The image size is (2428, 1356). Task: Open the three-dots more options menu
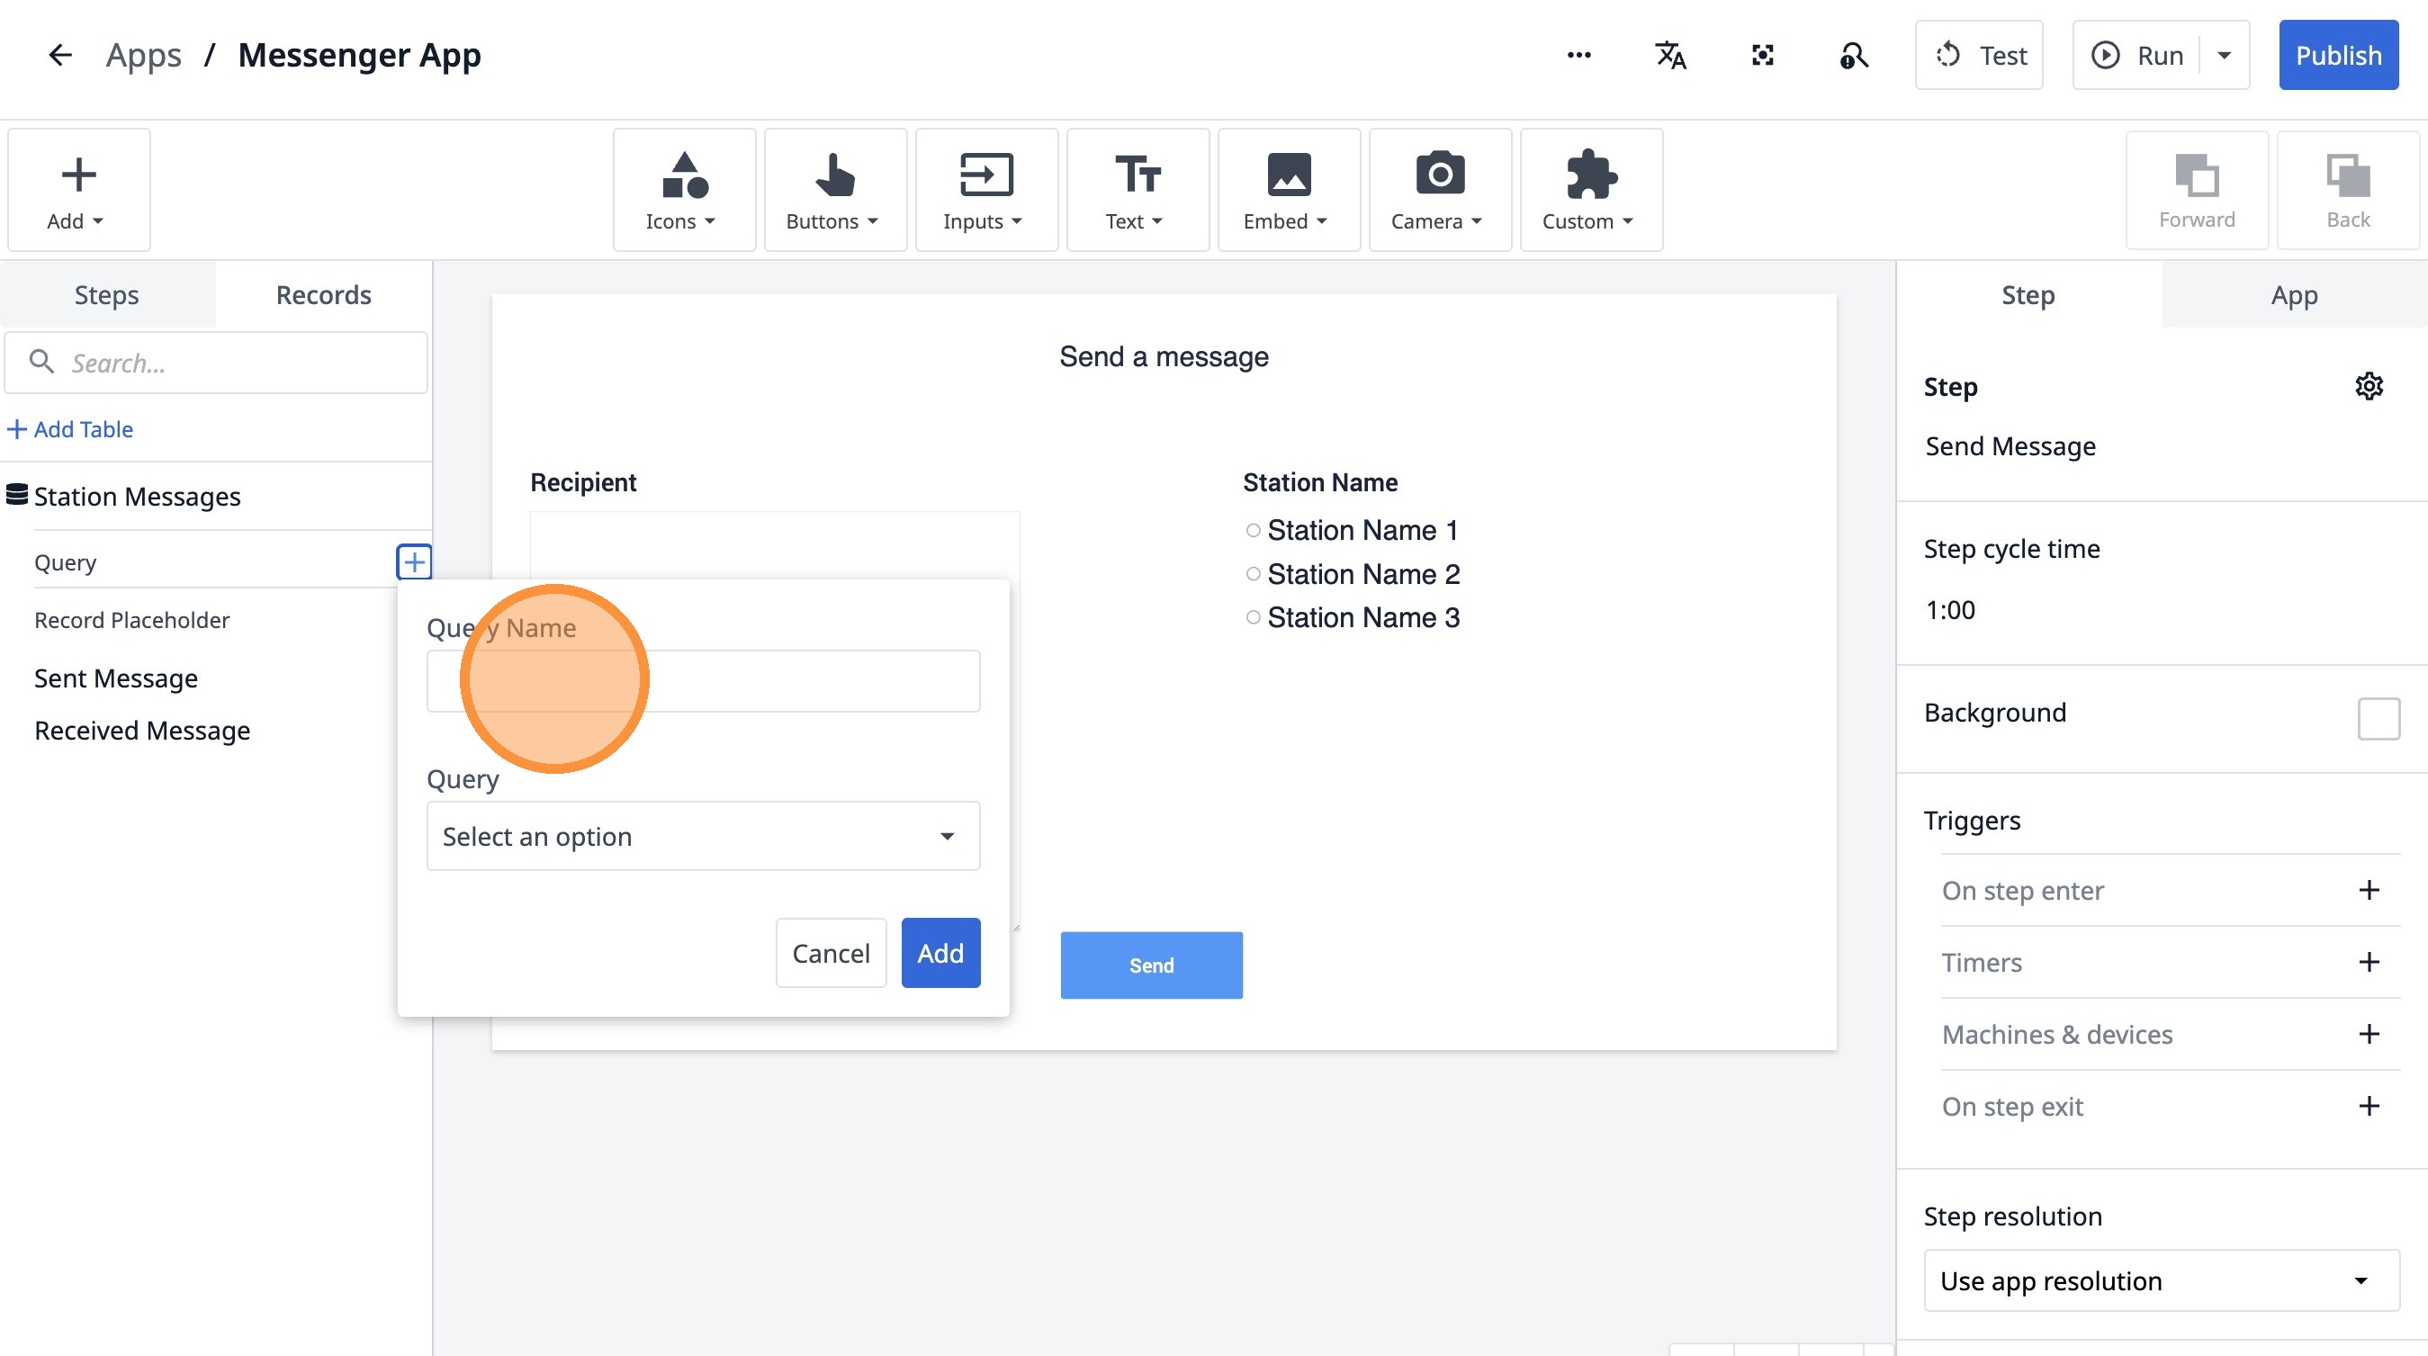coord(1578,56)
